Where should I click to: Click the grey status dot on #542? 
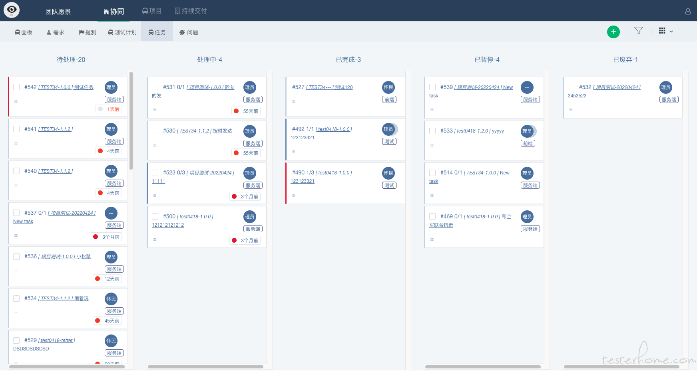[100, 109]
